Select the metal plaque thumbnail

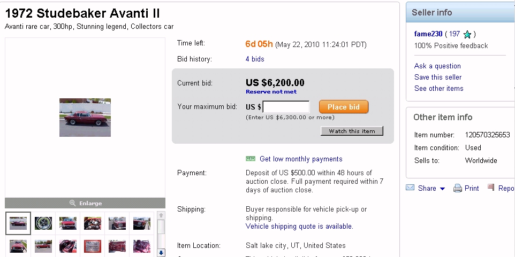[93, 246]
